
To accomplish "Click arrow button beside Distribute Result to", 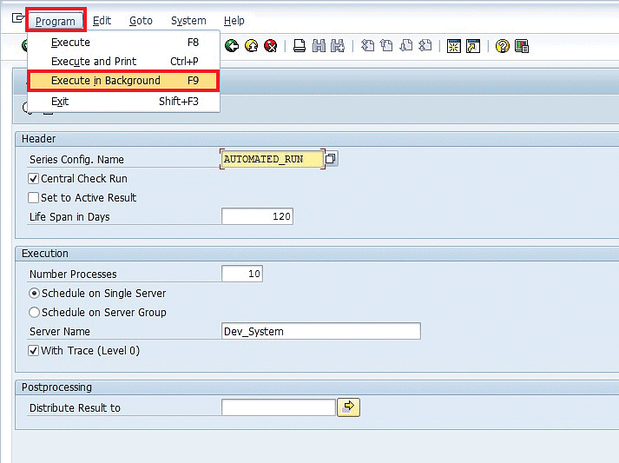I will tap(348, 407).
